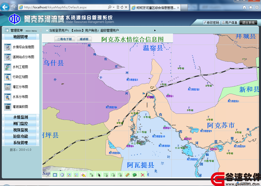Open the 行政区划图 link
This screenshot has height=186, width=261.
tap(20, 77)
